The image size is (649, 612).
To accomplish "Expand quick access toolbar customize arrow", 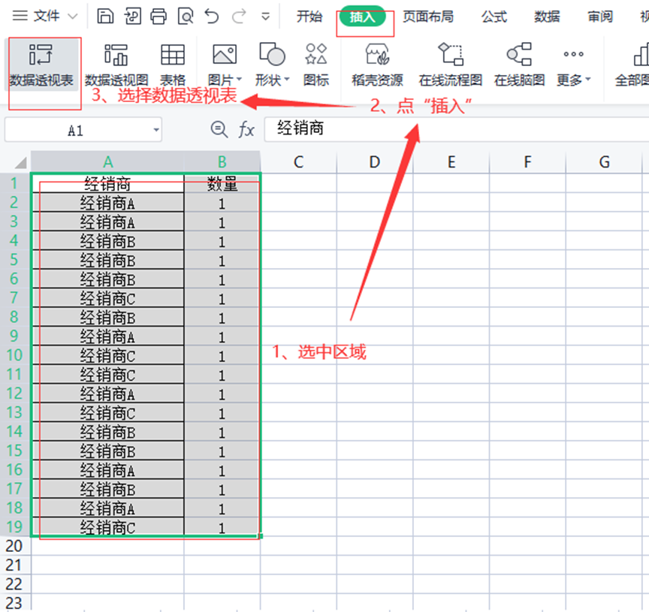I will [265, 17].
